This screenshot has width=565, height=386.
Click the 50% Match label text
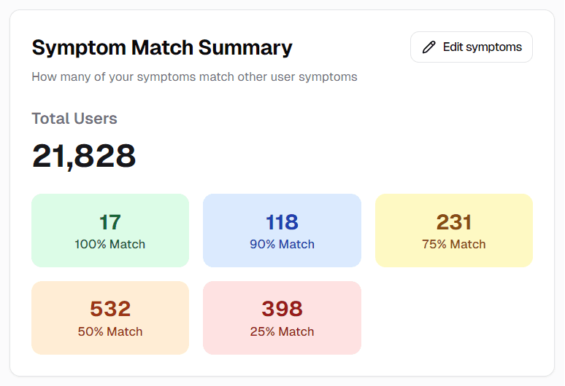tap(110, 331)
